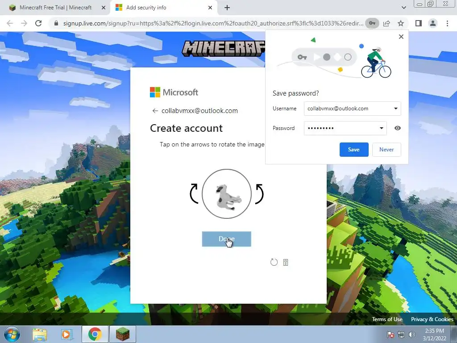Image resolution: width=457 pixels, height=343 pixels.
Task: Open Windows Explorer from taskbar
Action: [x=40, y=335]
